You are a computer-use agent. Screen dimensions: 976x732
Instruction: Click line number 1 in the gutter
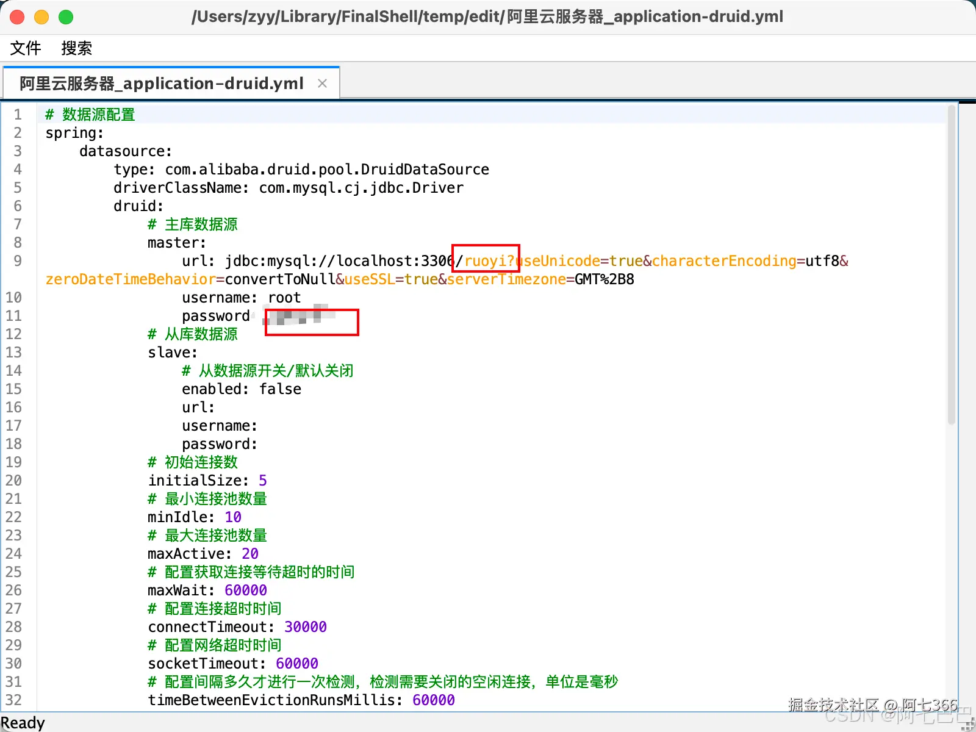(18, 115)
